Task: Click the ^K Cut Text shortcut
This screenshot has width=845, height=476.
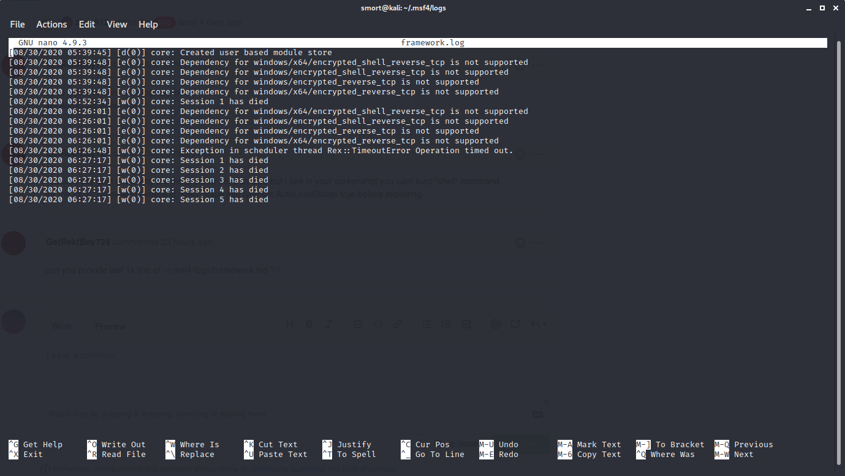Action: click(271, 445)
